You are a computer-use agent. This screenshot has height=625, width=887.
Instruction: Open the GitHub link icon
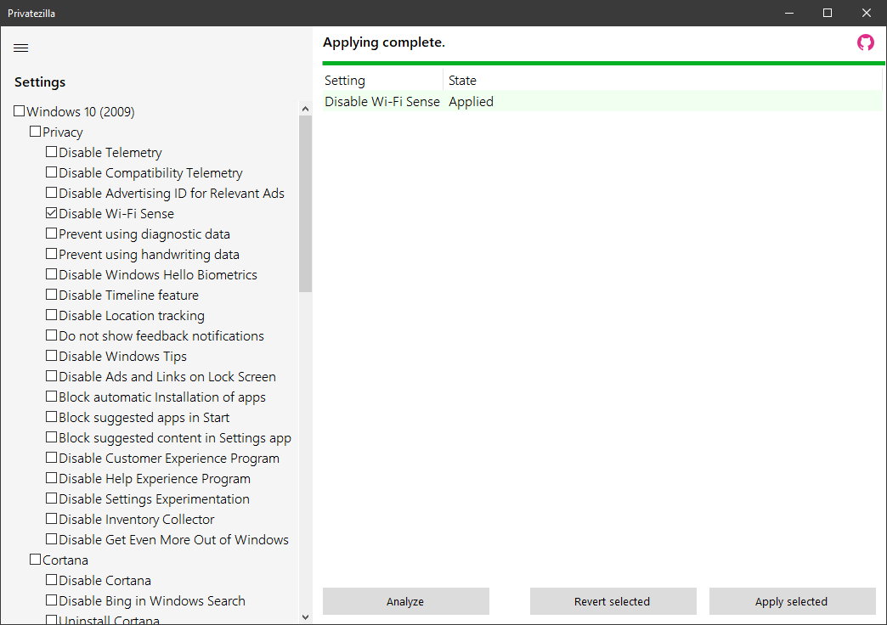(x=865, y=43)
